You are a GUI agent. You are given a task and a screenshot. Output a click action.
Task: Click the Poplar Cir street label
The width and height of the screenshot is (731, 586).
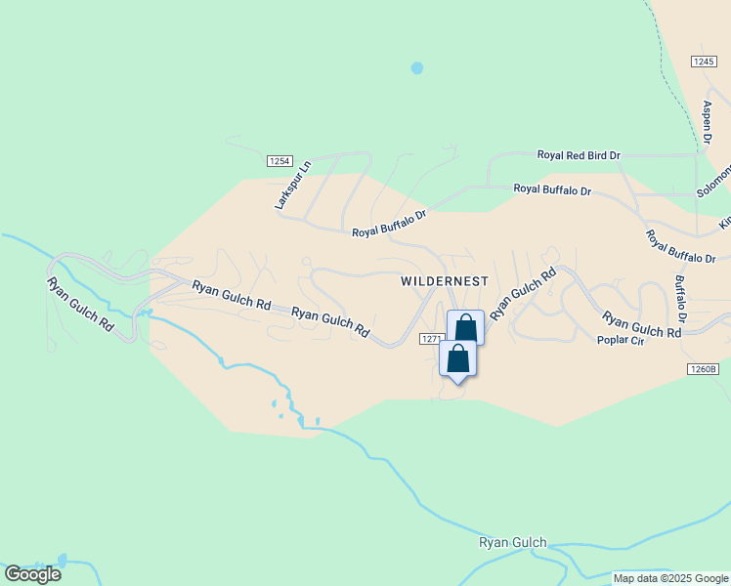[x=621, y=340]
